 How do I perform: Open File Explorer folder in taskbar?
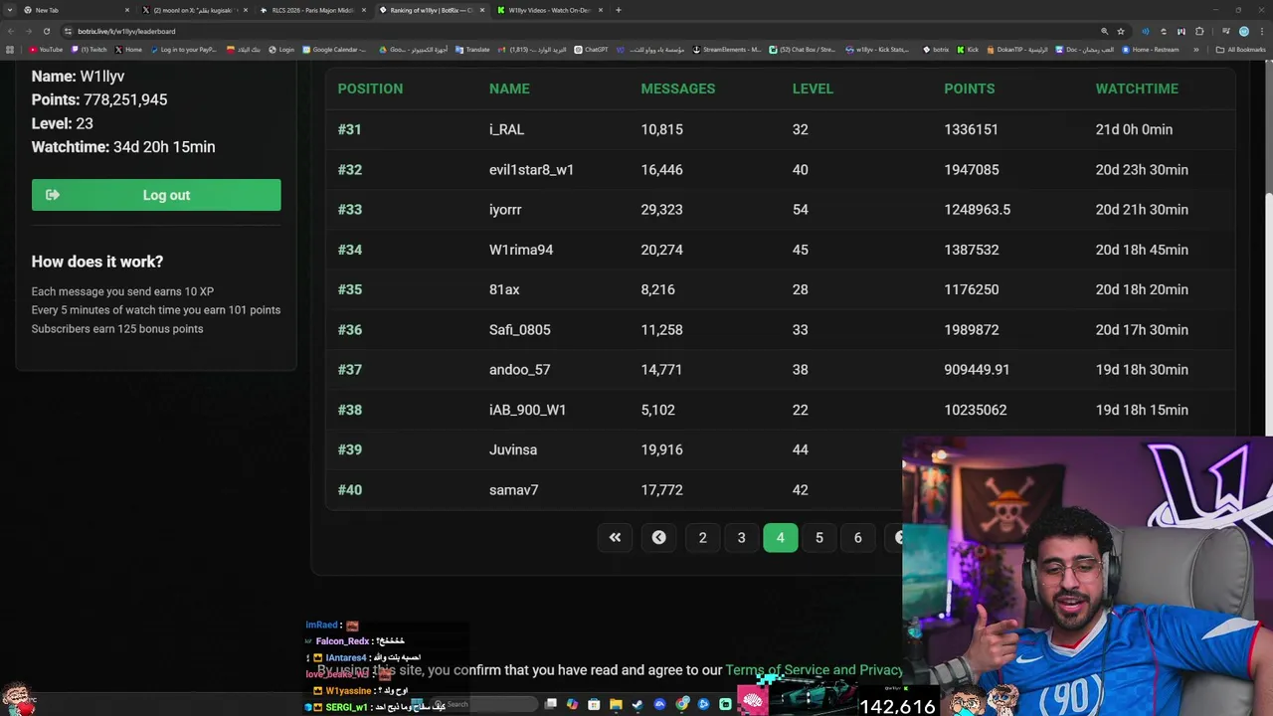click(616, 704)
